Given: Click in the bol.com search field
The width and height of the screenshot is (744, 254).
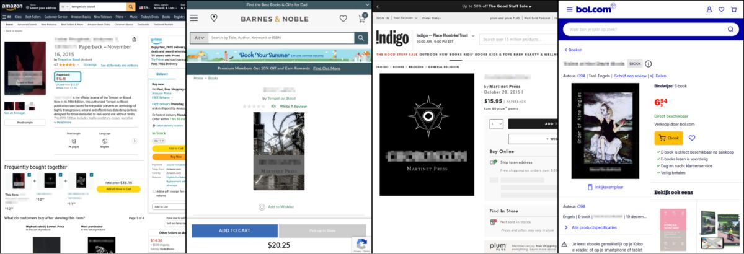Looking at the screenshot, I should (x=650, y=29).
